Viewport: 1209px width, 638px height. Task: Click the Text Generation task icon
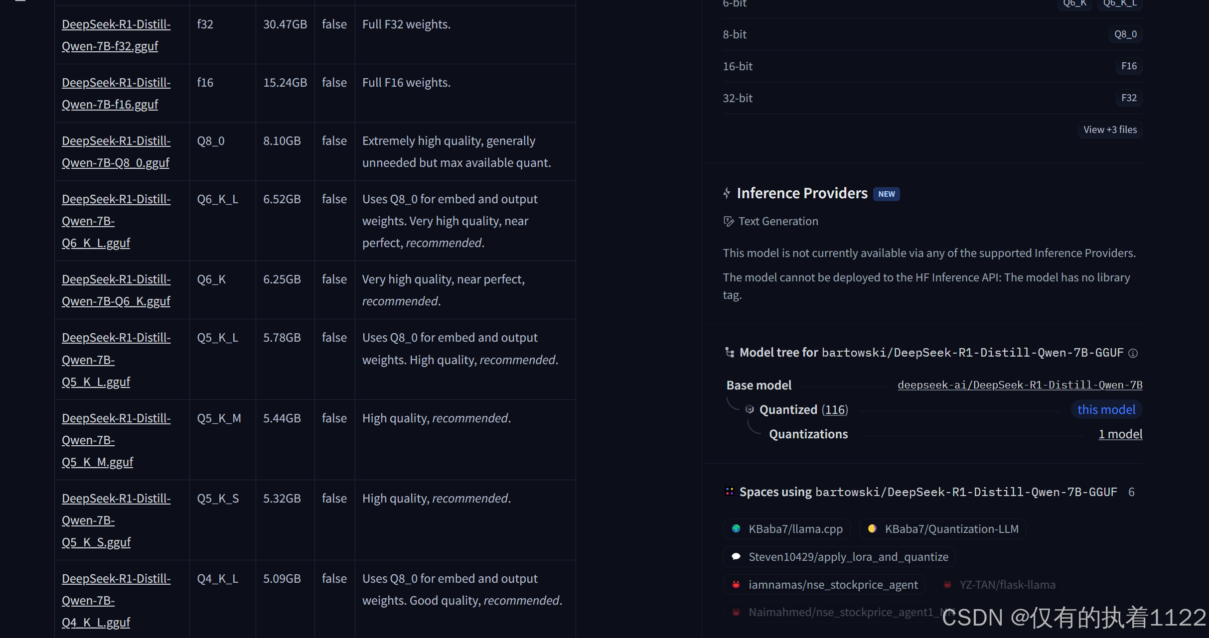click(729, 222)
